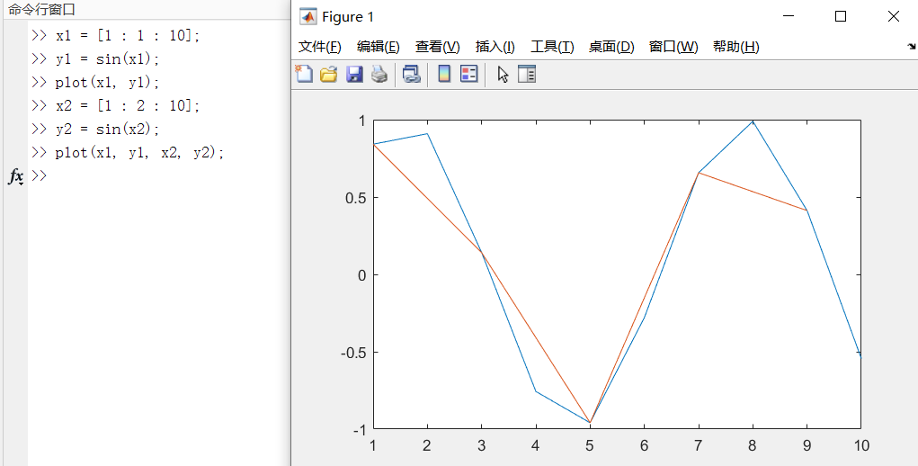Select the Edit Plot arrow tool
The image size is (918, 466).
point(503,75)
